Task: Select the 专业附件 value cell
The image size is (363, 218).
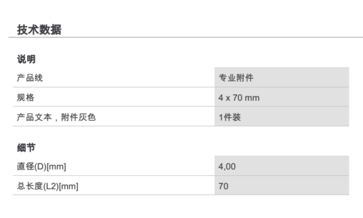Action: click(236, 78)
